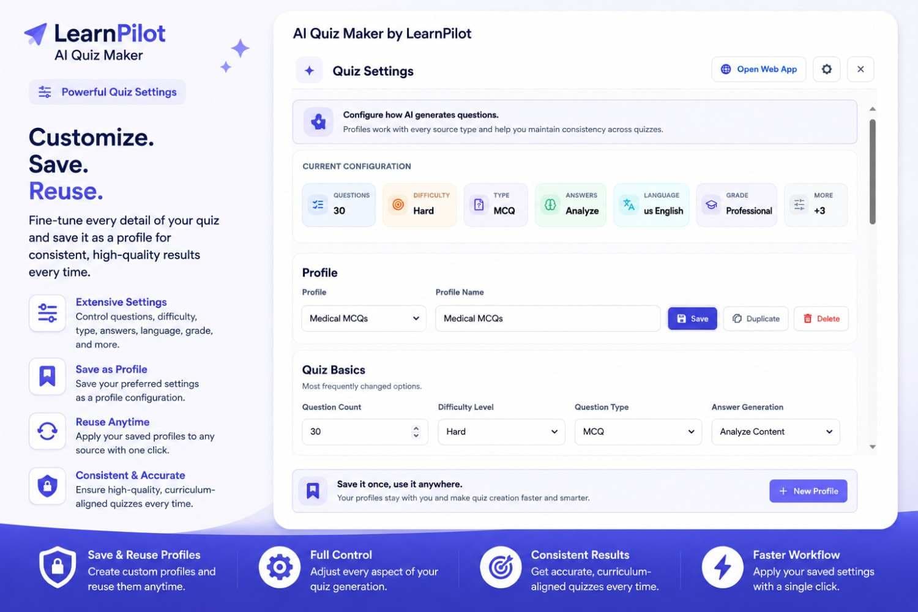Click the Open Web App label
The image size is (918, 612).
pos(767,69)
